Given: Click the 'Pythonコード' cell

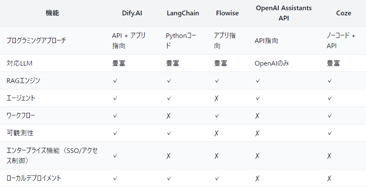Looking at the screenshot, I should pyautogui.click(x=181, y=40).
